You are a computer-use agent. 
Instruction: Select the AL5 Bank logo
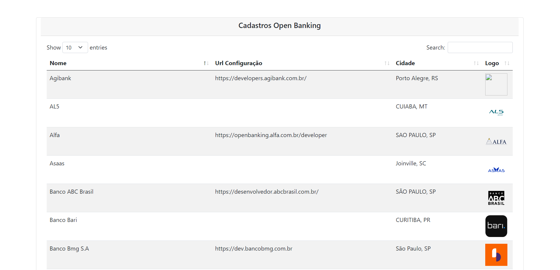click(496, 112)
